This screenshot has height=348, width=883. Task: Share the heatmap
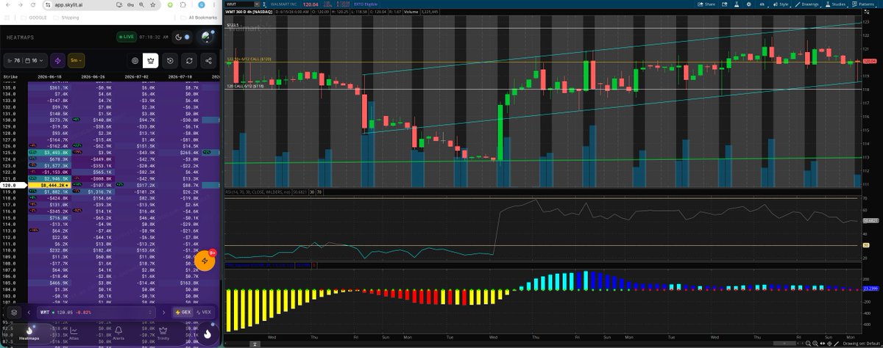(208, 60)
